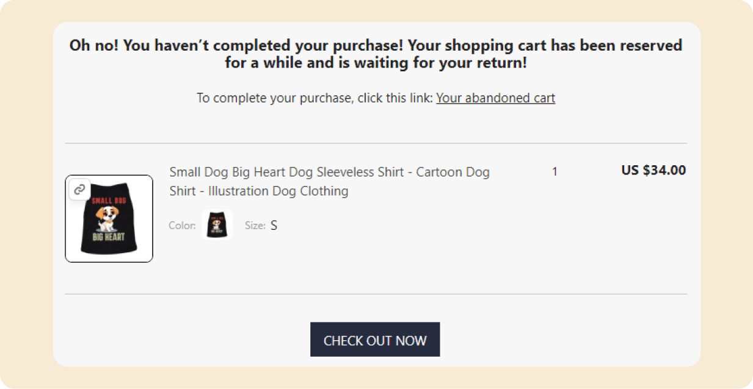Select the size 'S' label
The width and height of the screenshot is (753, 389).
(x=274, y=225)
